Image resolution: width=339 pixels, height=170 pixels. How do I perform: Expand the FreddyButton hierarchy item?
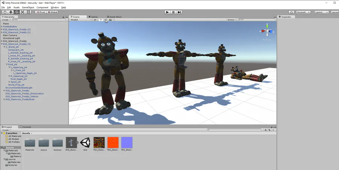pyautogui.click(x=2, y=27)
